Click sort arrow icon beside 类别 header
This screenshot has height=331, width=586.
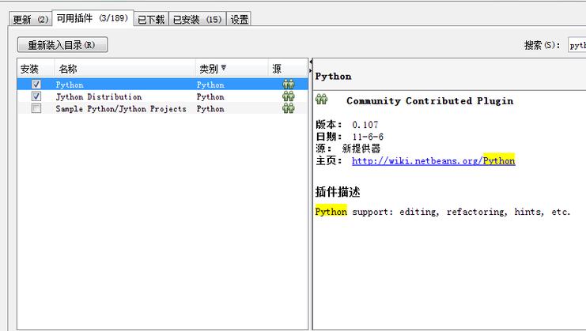click(x=224, y=68)
